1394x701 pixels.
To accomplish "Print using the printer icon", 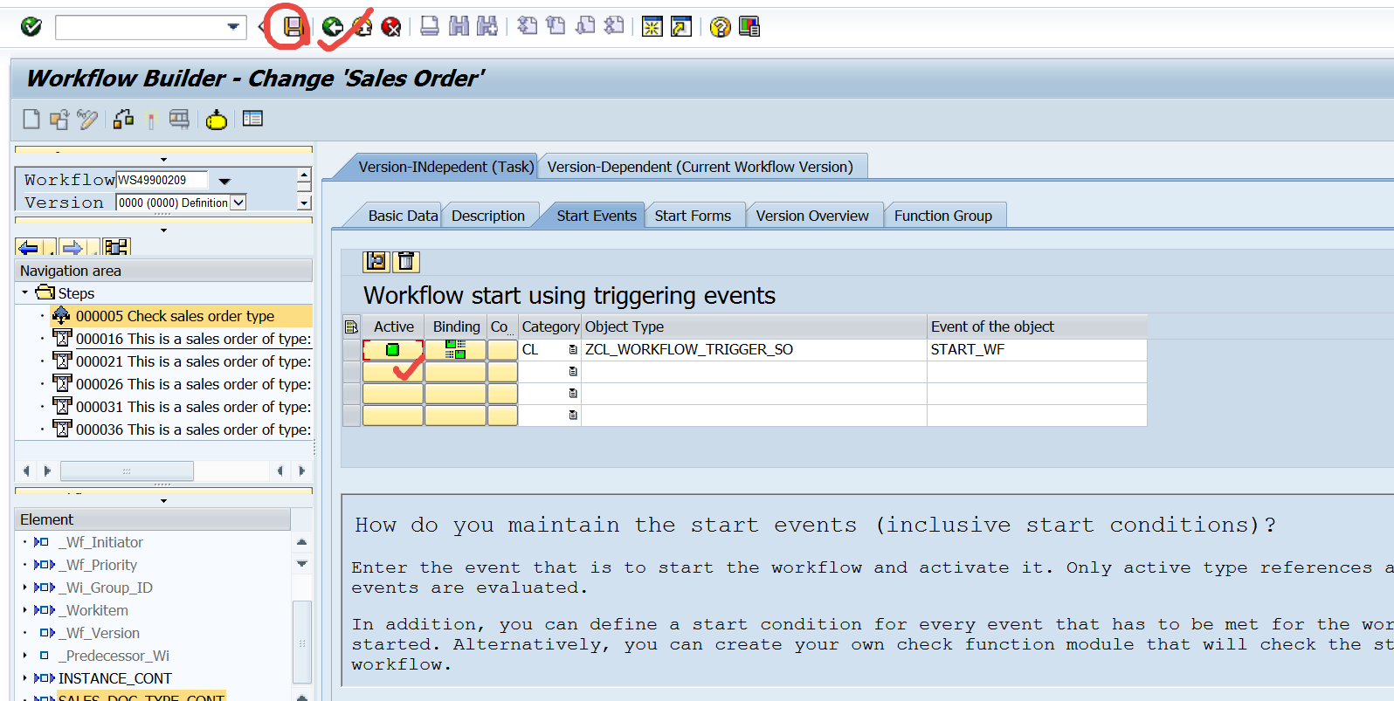I will coord(430,26).
